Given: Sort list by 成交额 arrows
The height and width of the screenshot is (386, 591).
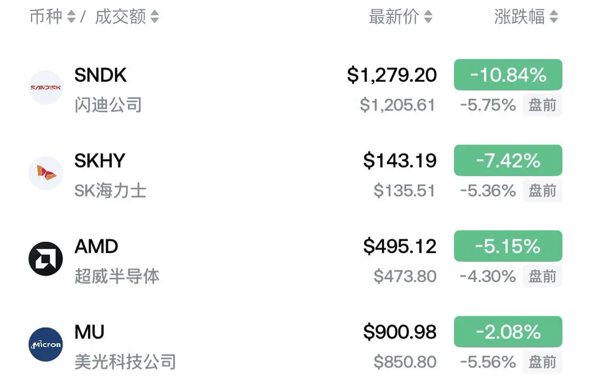Looking at the screenshot, I should (155, 17).
